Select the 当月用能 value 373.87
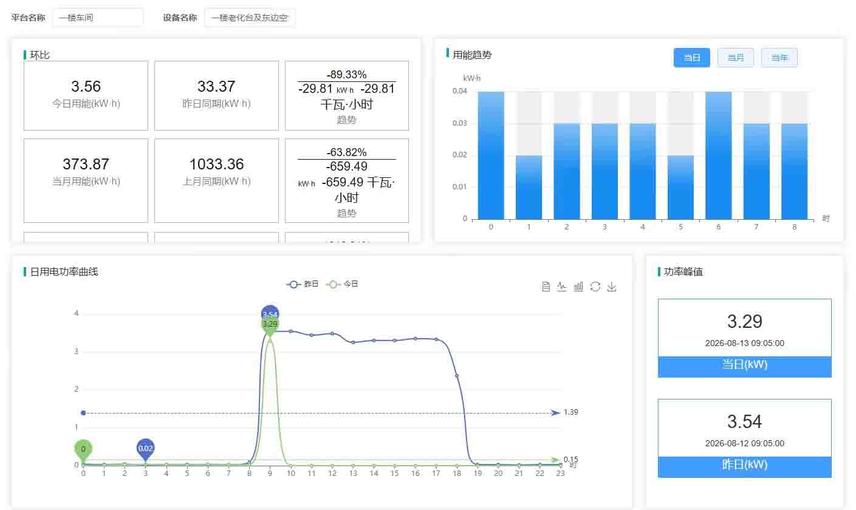856x510 pixels. coord(86,164)
